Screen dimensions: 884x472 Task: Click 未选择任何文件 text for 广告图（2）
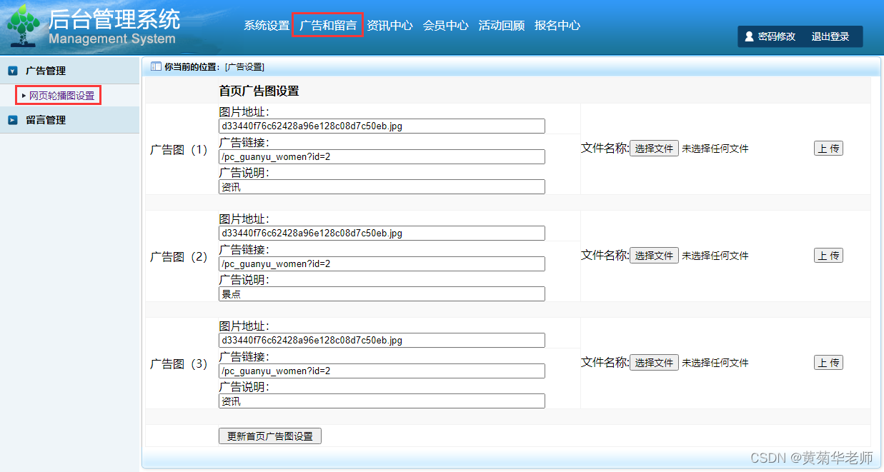click(x=715, y=256)
